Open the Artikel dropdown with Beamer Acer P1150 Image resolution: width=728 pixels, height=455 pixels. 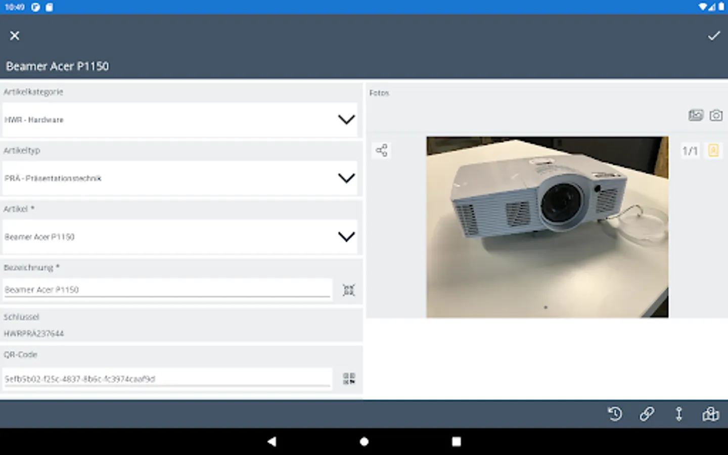[179, 237]
